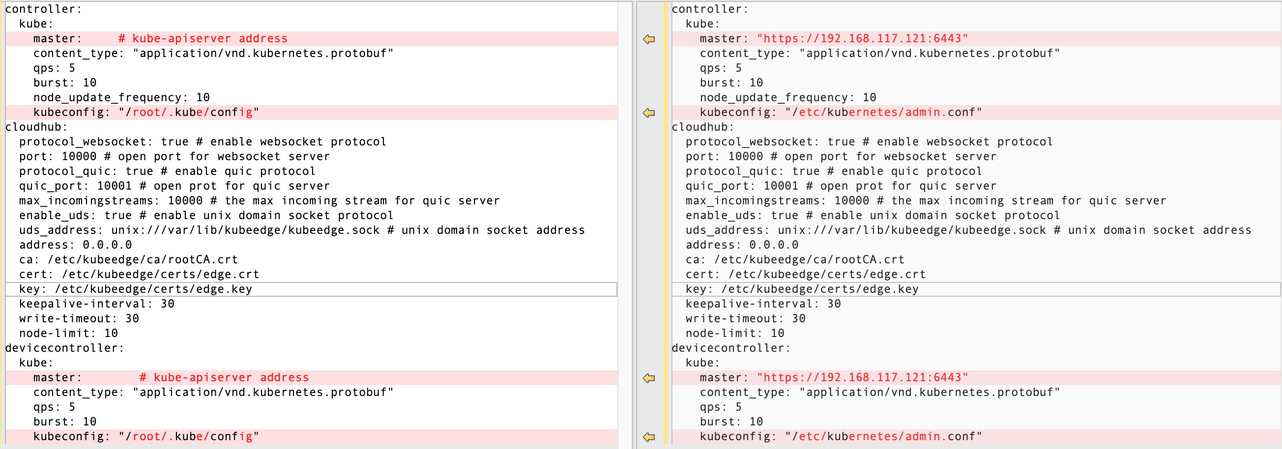Screen dimensions: 1282x449
Task: Click 'quic_port: 10001' line in right pane
Action: tap(841, 186)
